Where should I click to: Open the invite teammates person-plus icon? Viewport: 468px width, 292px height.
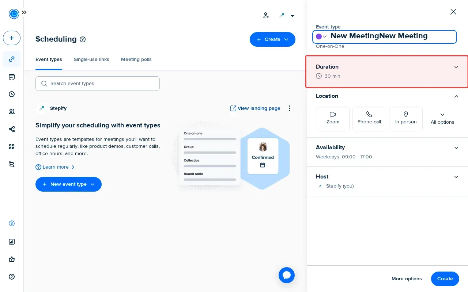(266, 15)
